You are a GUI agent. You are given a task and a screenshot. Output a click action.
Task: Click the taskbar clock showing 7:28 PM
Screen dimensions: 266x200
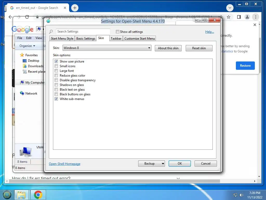tap(255, 195)
